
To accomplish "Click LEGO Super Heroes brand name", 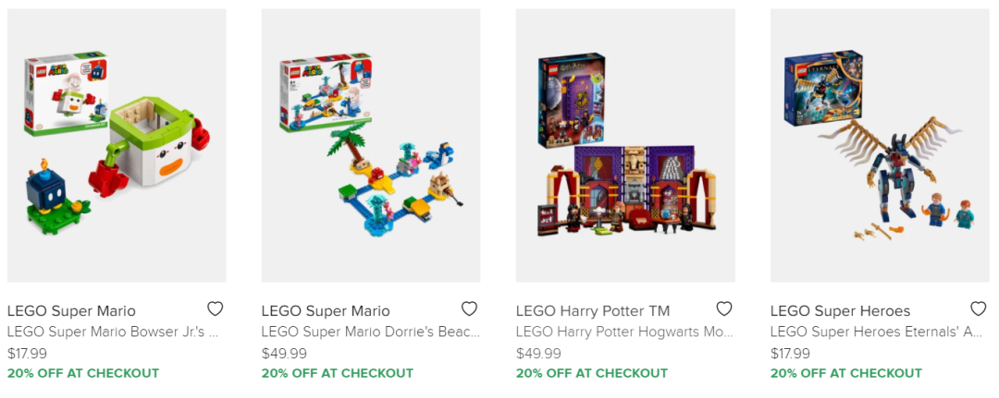I will [x=840, y=311].
